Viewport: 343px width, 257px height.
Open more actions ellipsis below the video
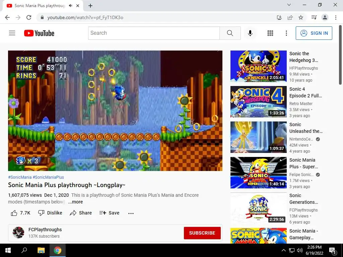pos(131,213)
